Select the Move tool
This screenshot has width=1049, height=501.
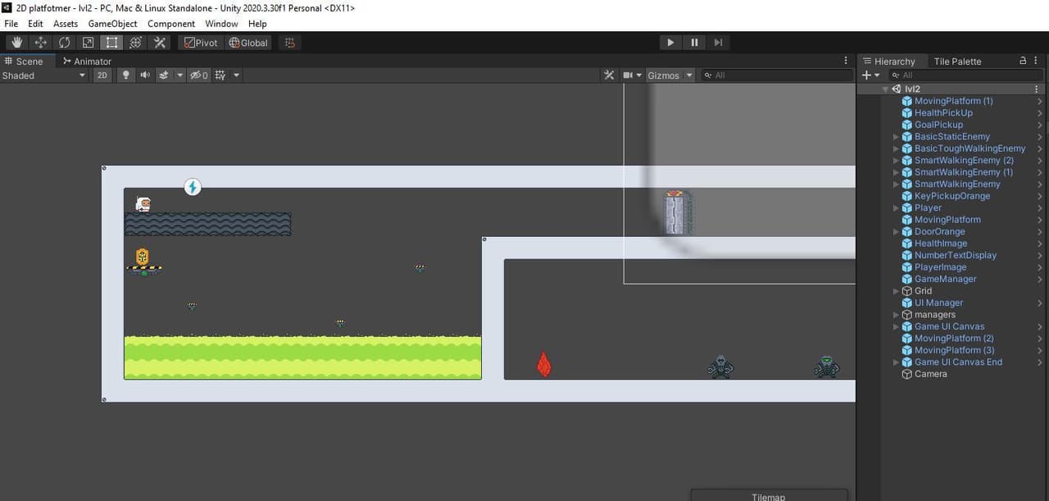pyautogui.click(x=41, y=43)
